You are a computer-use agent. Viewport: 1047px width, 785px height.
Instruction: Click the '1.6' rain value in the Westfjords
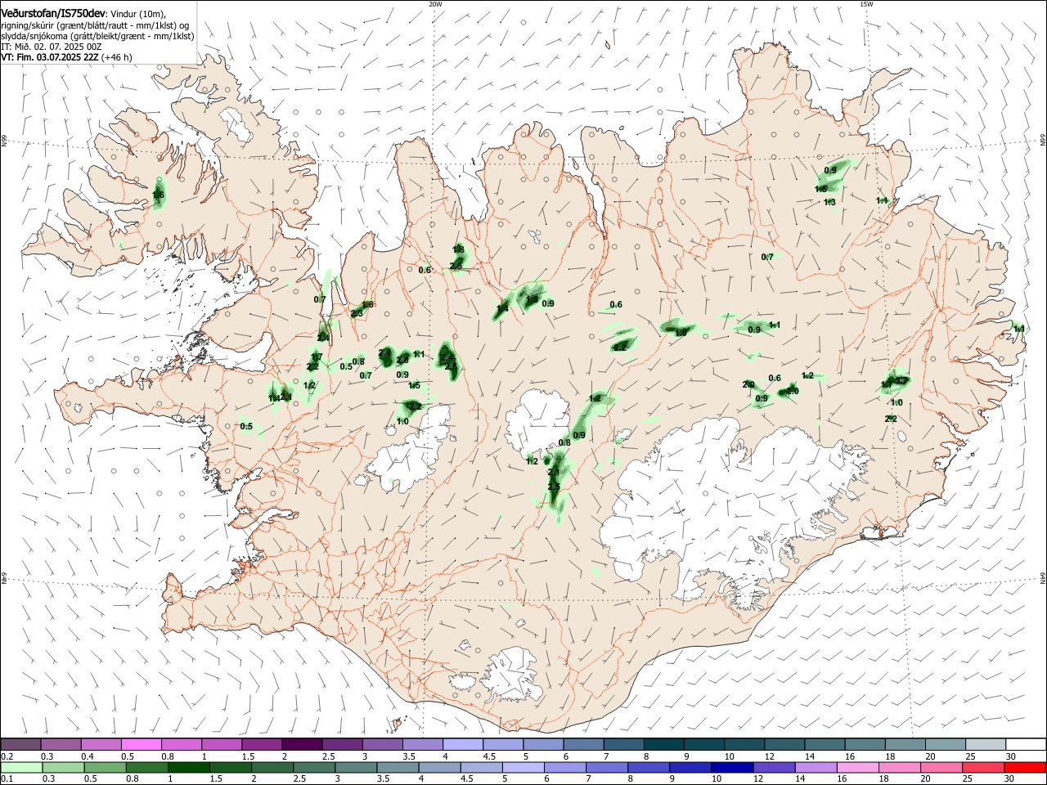(159, 195)
